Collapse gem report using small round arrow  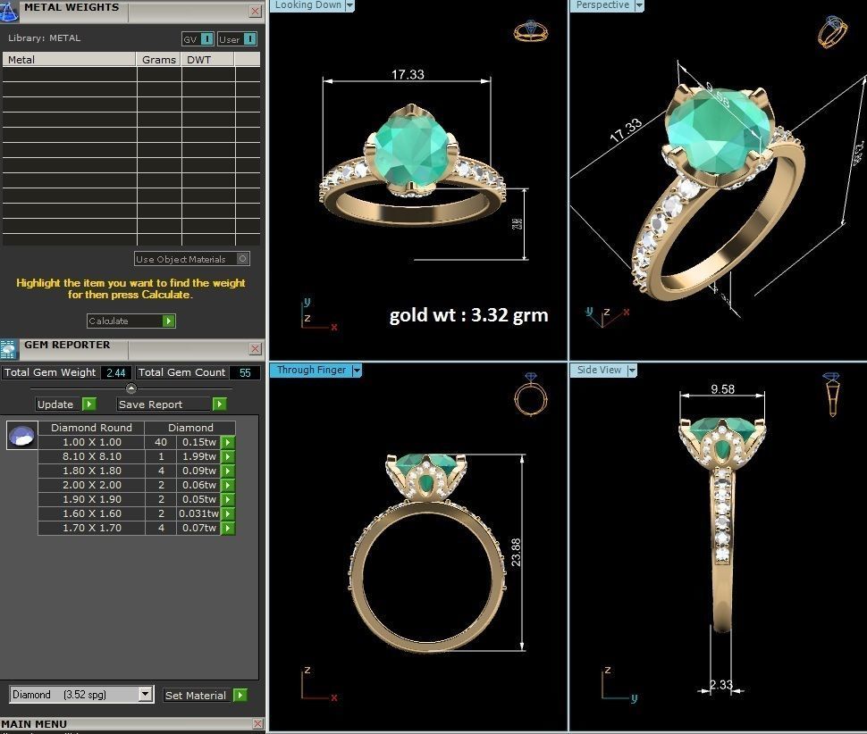[131, 388]
